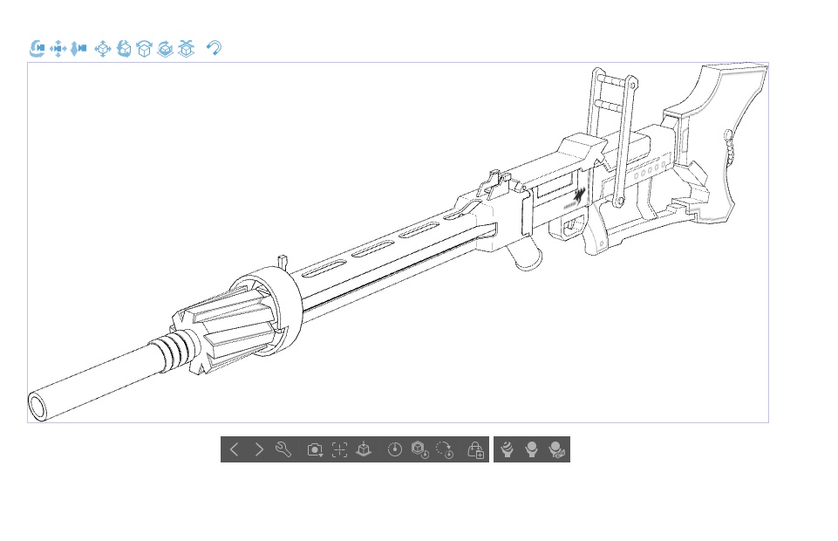
Task: Ground the 3D model to floor
Action: 364,449
